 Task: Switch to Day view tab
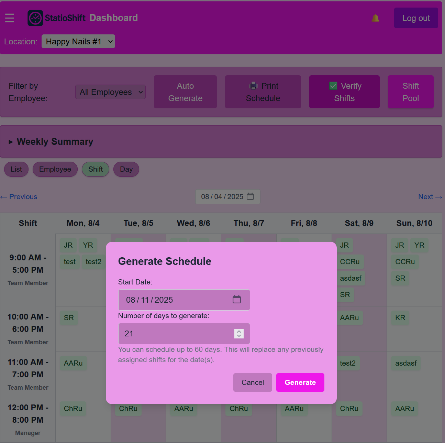tap(126, 169)
